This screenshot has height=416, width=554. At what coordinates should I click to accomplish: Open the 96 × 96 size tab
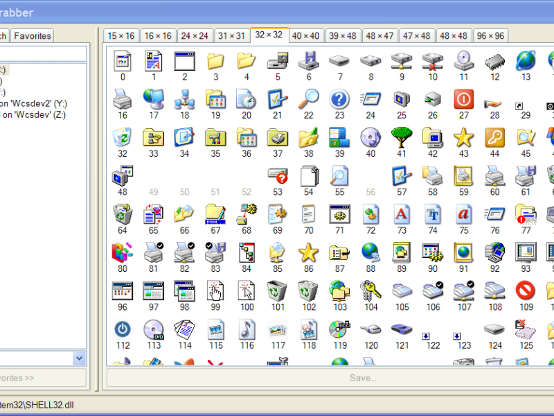click(490, 36)
